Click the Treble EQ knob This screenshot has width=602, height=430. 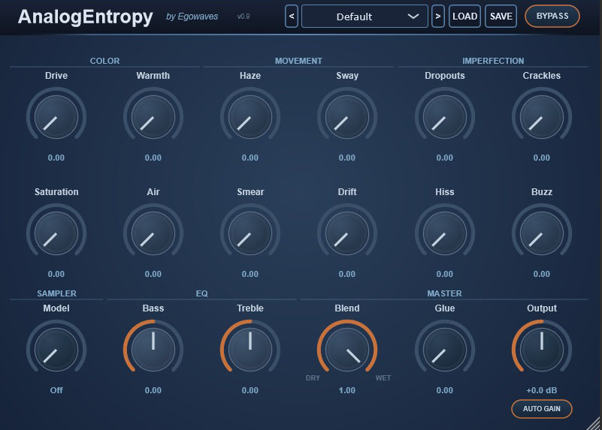pos(250,350)
